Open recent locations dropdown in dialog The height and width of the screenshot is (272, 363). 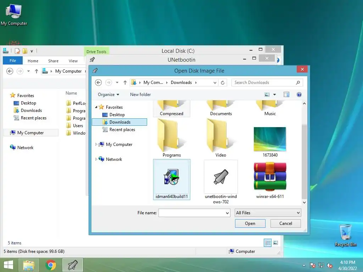(x=117, y=83)
